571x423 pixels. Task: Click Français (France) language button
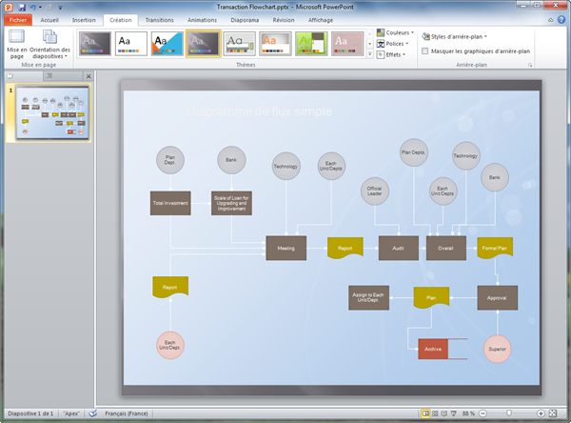pos(127,413)
